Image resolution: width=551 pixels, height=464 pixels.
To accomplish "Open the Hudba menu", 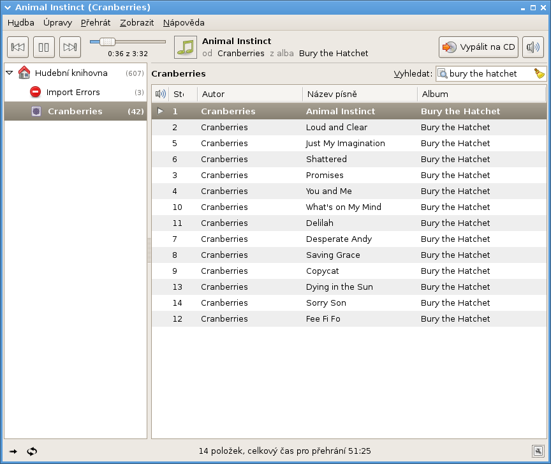I will click(21, 23).
